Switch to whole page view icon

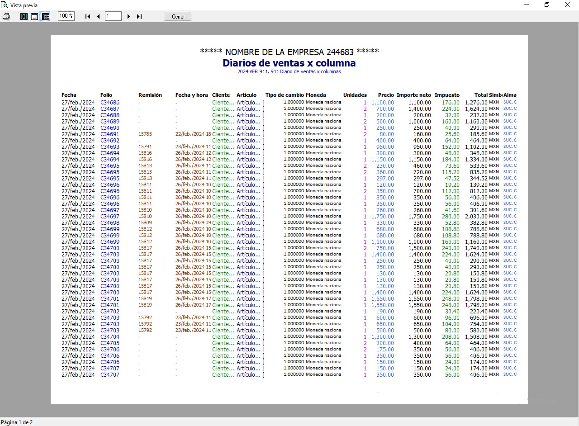click(24, 16)
